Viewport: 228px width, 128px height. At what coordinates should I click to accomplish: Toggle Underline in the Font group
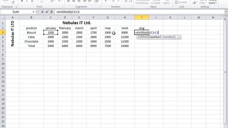tap(32, 1)
